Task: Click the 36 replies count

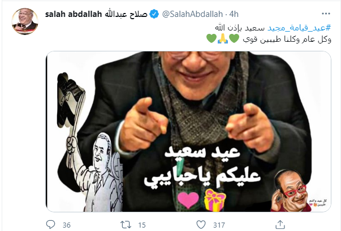Action: tap(67, 225)
